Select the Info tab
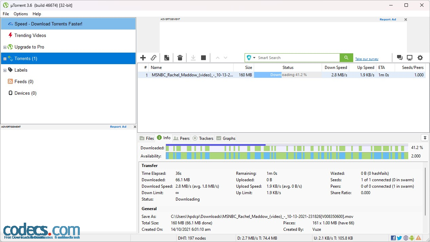The height and width of the screenshot is (242, 430). (x=164, y=138)
